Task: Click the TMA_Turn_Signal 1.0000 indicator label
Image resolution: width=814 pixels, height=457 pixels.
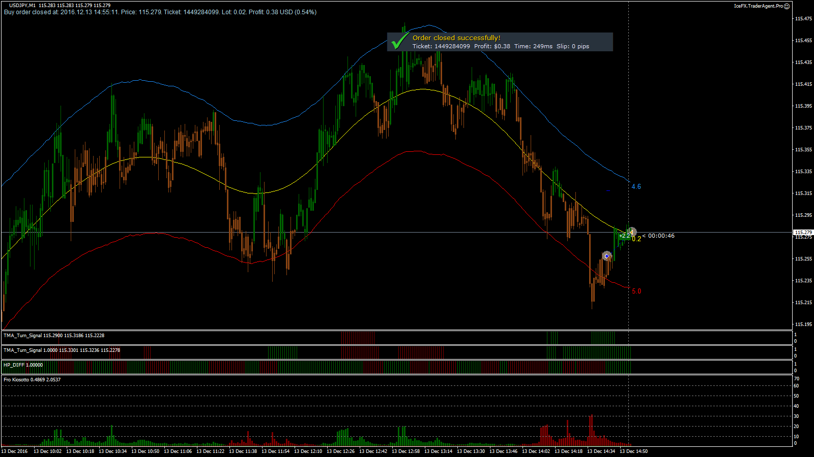Action: [x=62, y=350]
